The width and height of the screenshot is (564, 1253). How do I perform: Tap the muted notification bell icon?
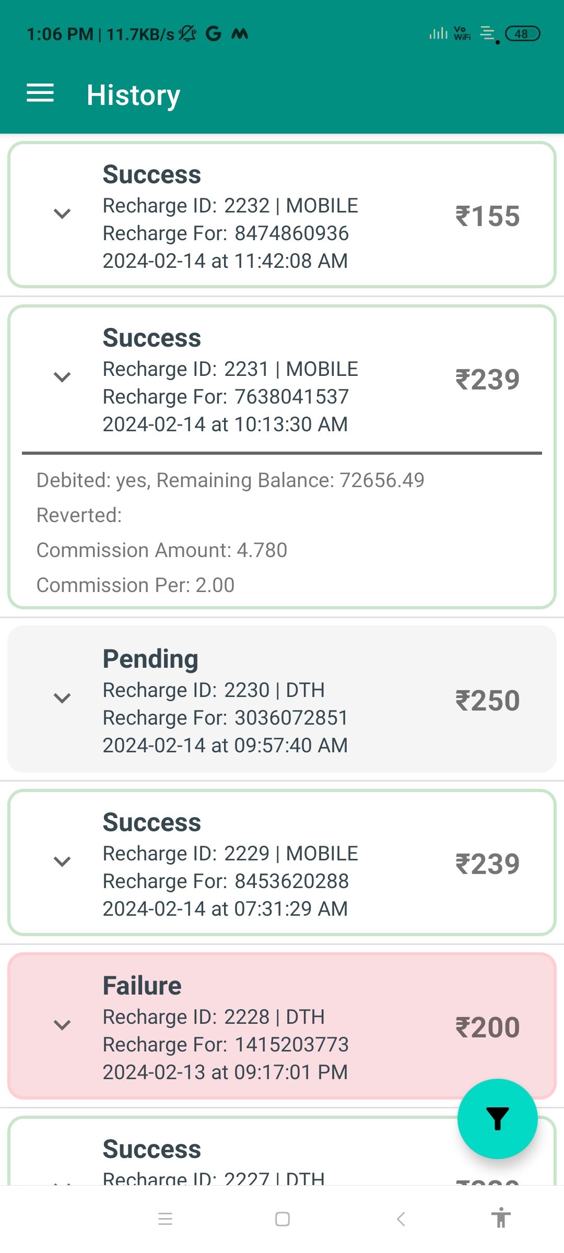[187, 34]
